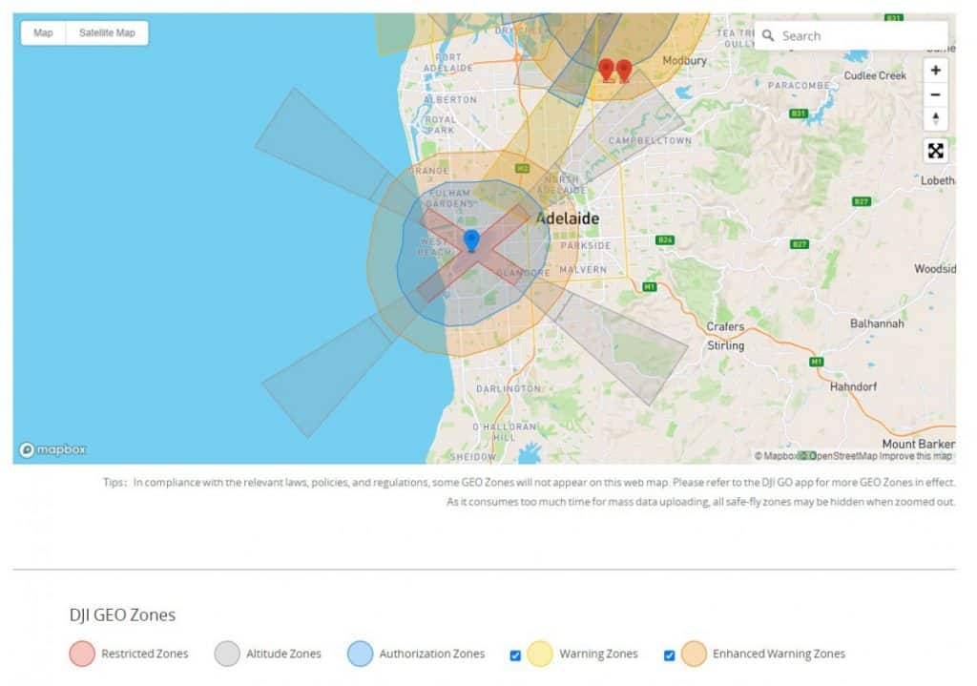Click the Modbury map label
This screenshot has width=977, height=686.
[684, 60]
